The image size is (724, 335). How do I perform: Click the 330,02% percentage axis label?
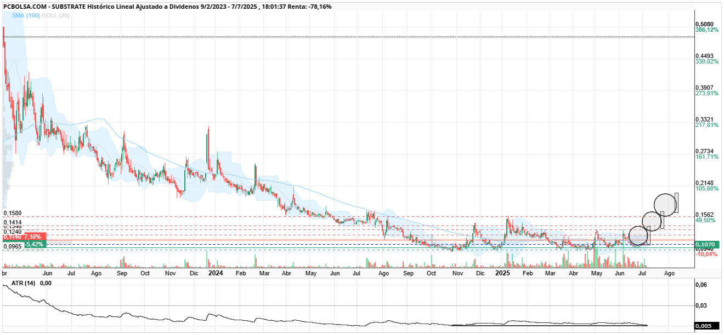[707, 62]
